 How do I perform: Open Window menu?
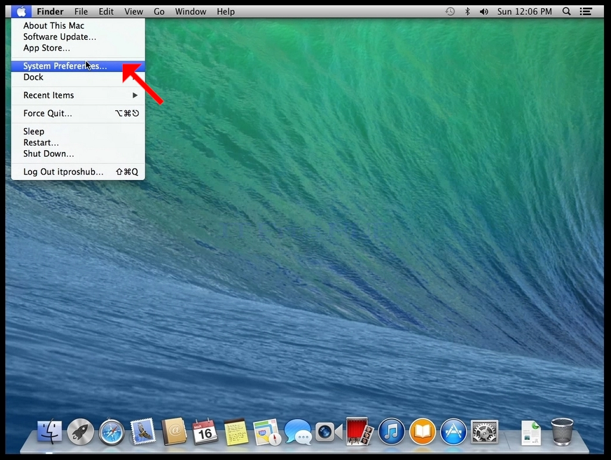(x=191, y=12)
